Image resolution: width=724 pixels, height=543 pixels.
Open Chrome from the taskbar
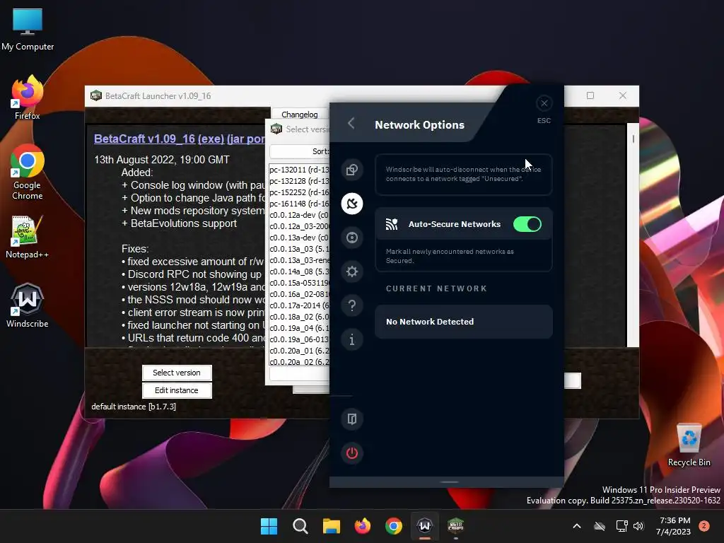(x=393, y=526)
